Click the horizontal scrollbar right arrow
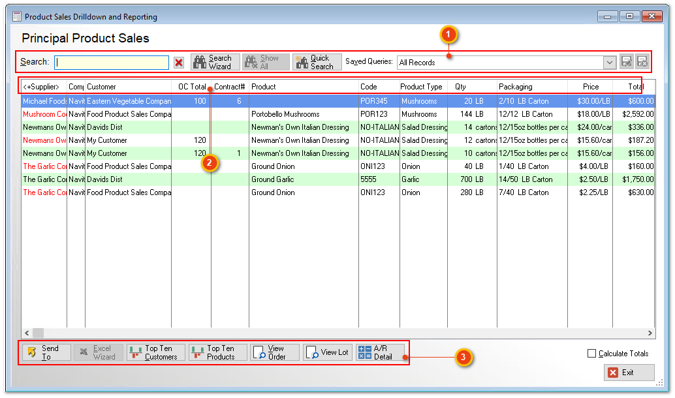 [x=650, y=333]
